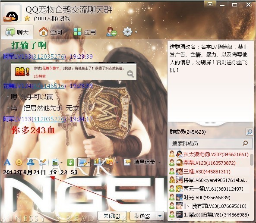Click avatar of 三娃LV30
256x223 pixels.
[x=179, y=171]
